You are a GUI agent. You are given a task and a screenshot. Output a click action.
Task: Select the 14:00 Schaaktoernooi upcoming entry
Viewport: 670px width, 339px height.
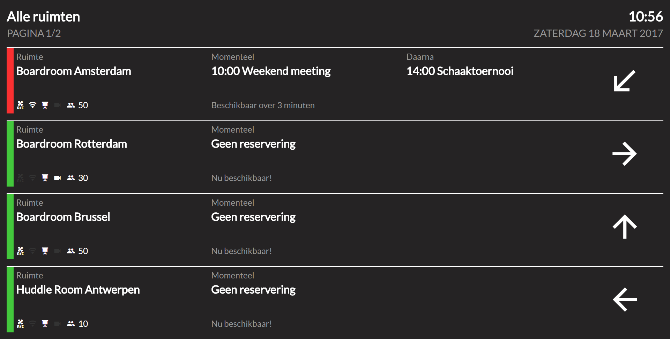pyautogui.click(x=460, y=71)
